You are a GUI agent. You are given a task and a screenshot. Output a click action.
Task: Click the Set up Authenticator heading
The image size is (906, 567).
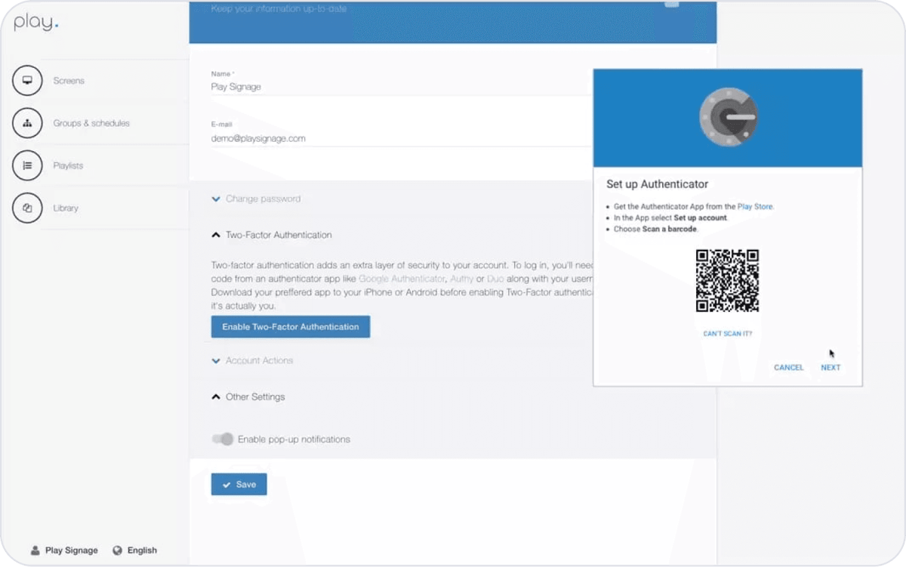tap(657, 184)
